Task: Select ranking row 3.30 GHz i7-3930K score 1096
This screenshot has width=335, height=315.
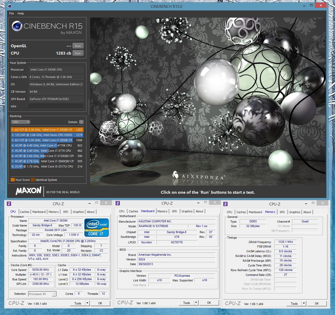Action: click(47, 140)
